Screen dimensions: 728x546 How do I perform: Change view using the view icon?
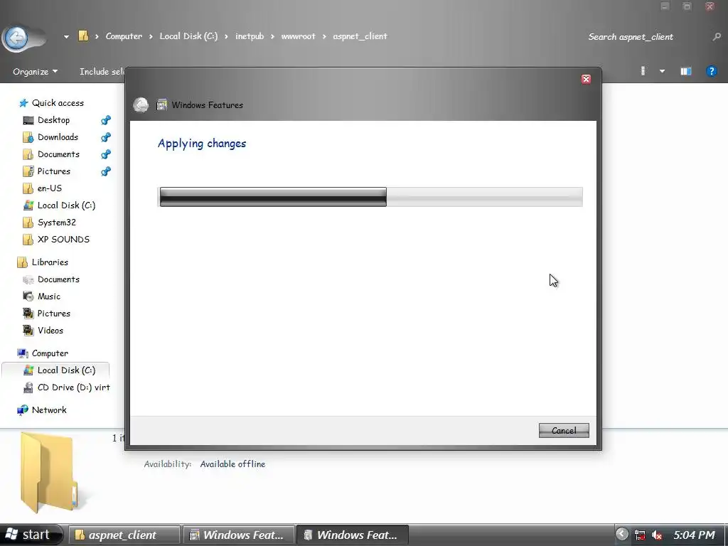coord(643,71)
